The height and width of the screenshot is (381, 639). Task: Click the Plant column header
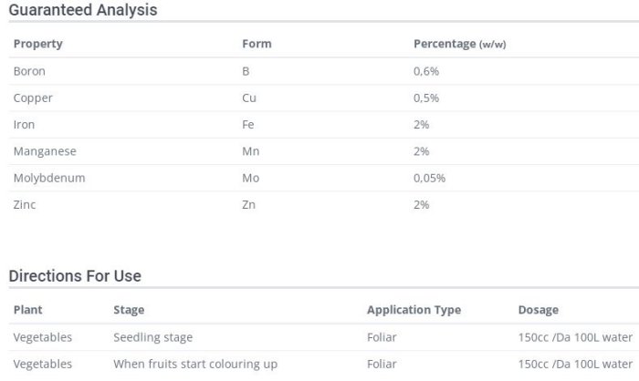(28, 310)
